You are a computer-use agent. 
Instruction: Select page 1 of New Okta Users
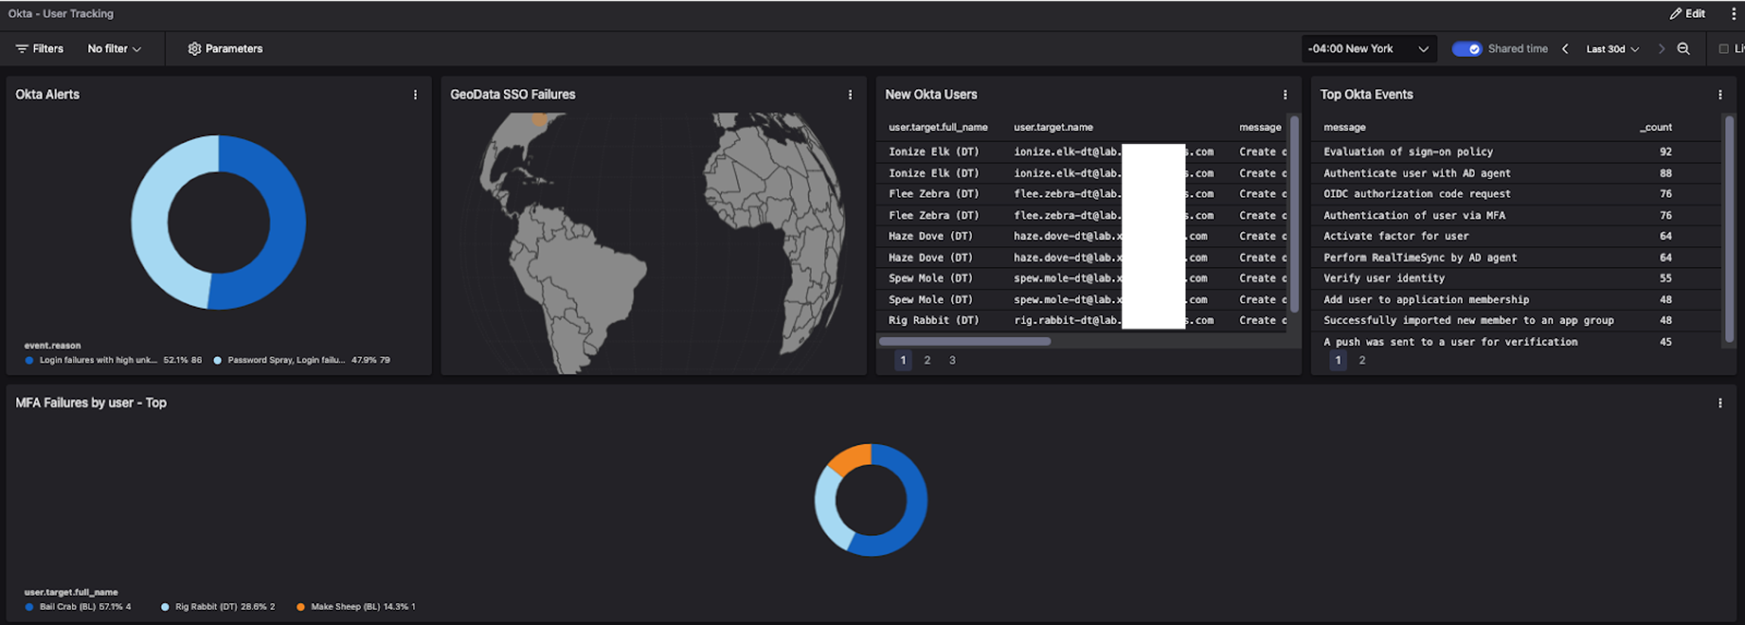tap(903, 360)
